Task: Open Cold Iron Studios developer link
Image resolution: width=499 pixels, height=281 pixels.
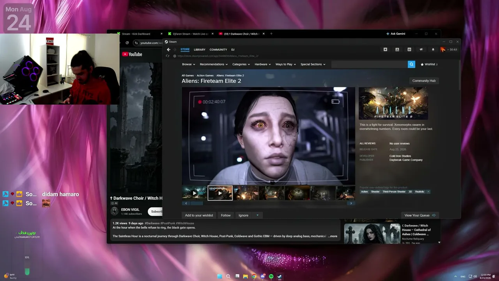Action: 400,156
